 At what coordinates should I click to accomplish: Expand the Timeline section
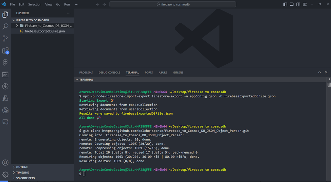tap(43, 173)
